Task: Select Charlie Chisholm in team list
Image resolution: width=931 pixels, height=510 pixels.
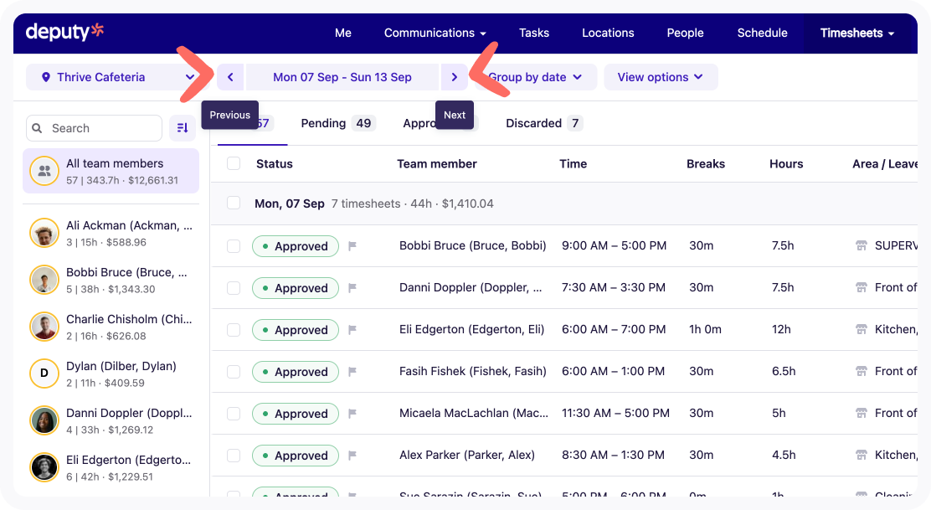Action: [x=111, y=327]
